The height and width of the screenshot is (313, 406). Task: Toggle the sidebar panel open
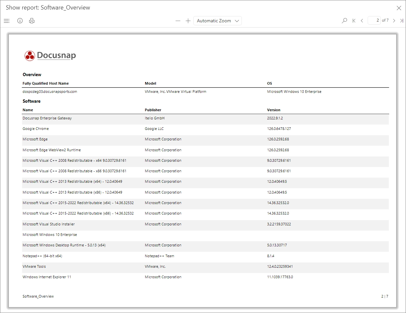pyautogui.click(x=7, y=20)
